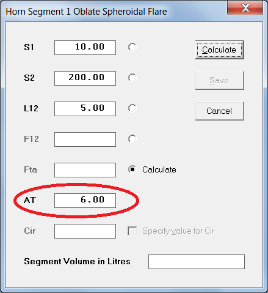Select the S1 radio button

pyautogui.click(x=132, y=47)
